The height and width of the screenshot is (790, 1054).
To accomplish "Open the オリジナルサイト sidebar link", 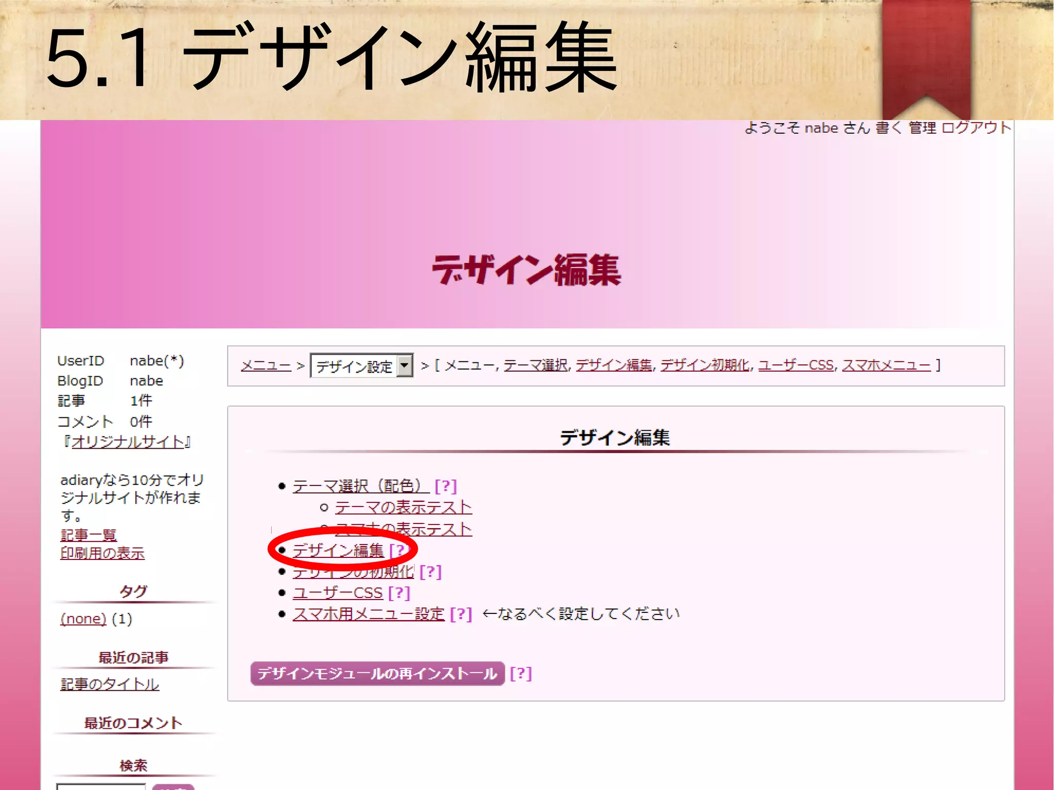I will click(128, 442).
